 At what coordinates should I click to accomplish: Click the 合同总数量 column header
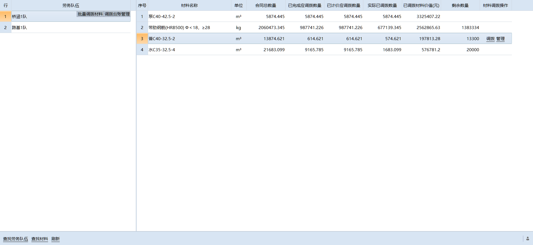click(x=266, y=6)
